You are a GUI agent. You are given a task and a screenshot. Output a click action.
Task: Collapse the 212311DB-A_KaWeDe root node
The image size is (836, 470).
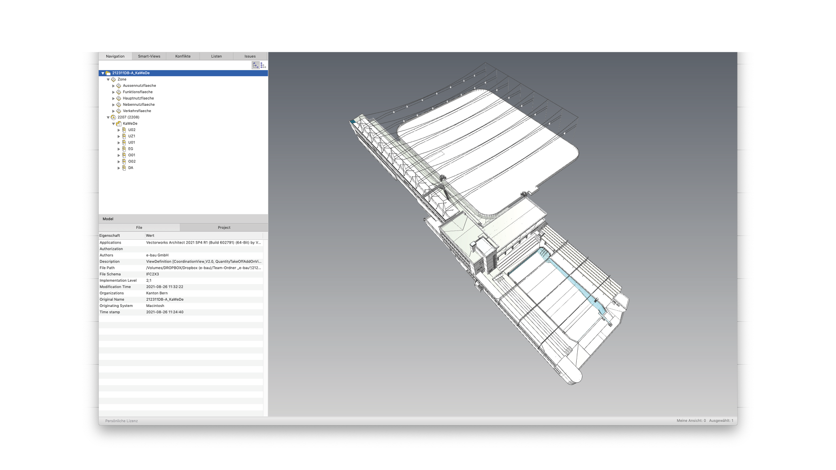[x=102, y=73]
